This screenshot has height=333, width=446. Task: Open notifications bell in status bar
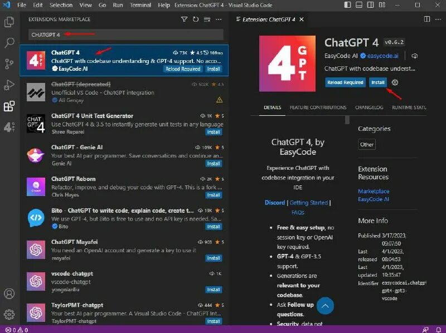[x=438, y=330]
